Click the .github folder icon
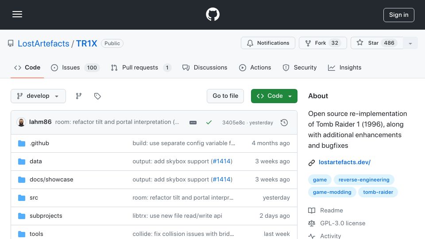This screenshot has width=425, height=239. coord(22,143)
